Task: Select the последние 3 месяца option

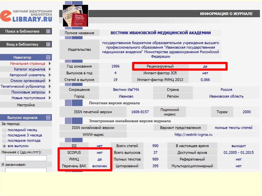Action: [4, 135]
